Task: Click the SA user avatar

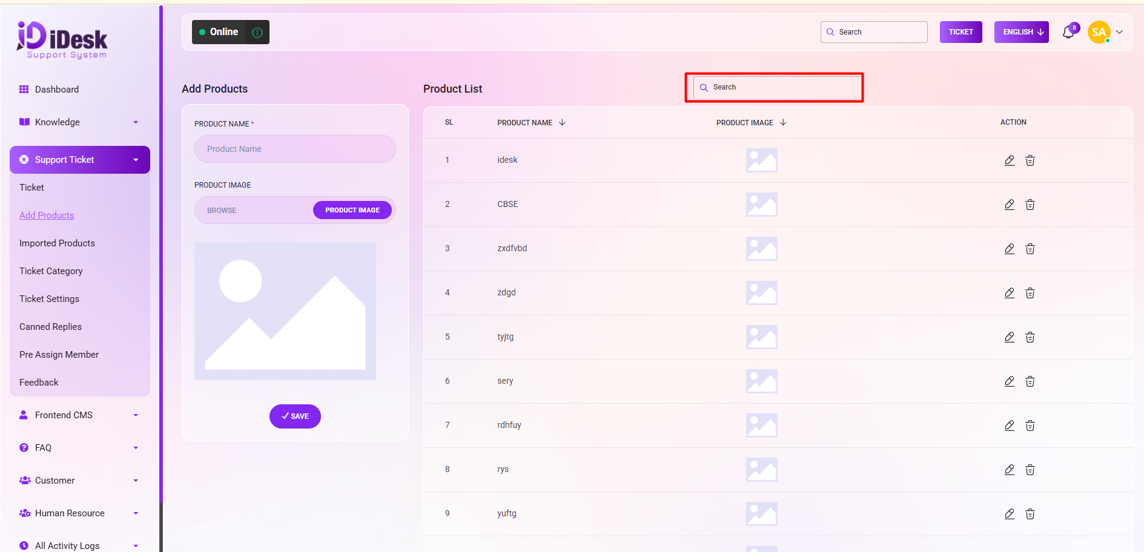Action: point(1099,32)
